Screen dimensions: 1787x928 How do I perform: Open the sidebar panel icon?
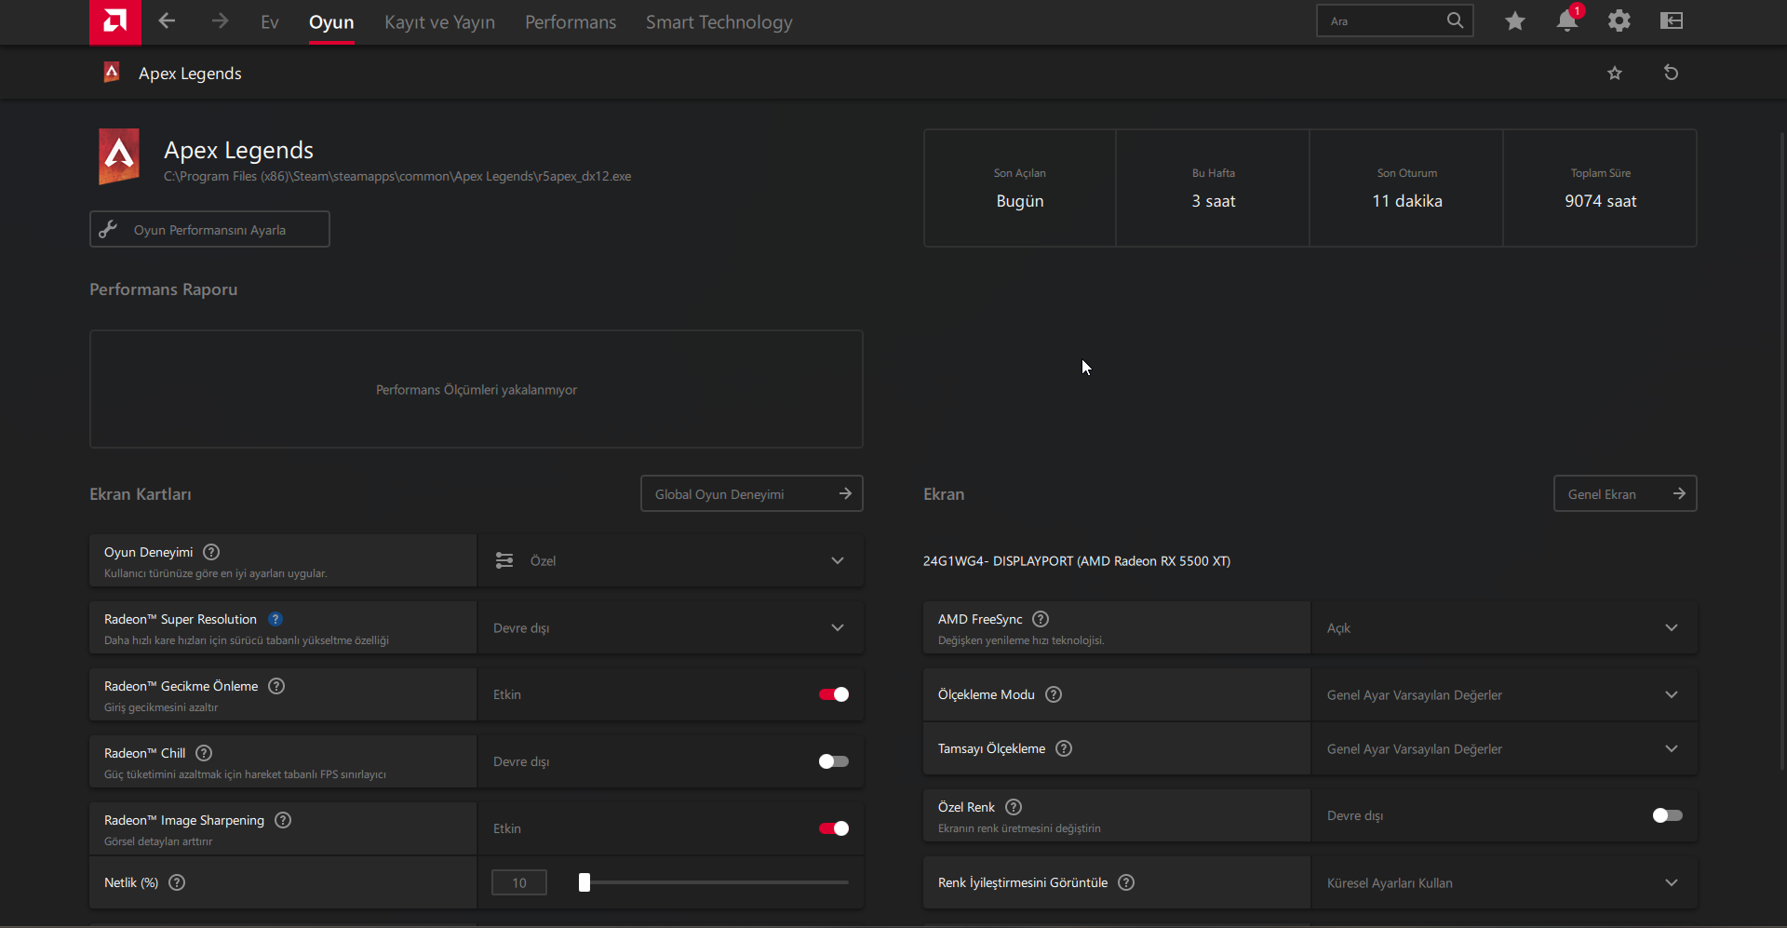[1672, 20]
